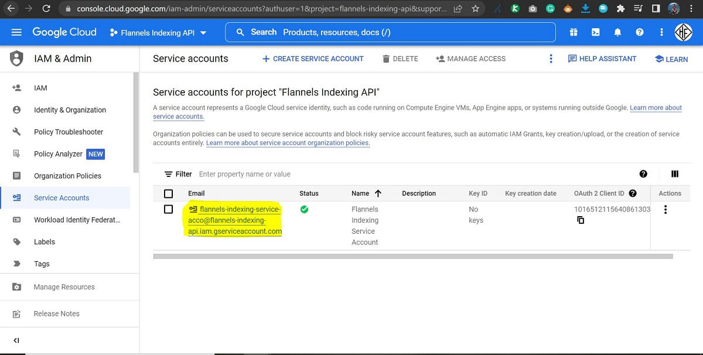
Task: Click the Manage Resources folder icon
Action: [x=16, y=286]
